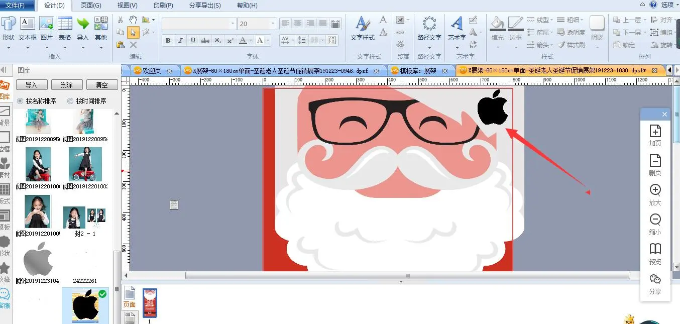Click the 锁定 lock option
The image size is (680, 324).
click(624, 45)
